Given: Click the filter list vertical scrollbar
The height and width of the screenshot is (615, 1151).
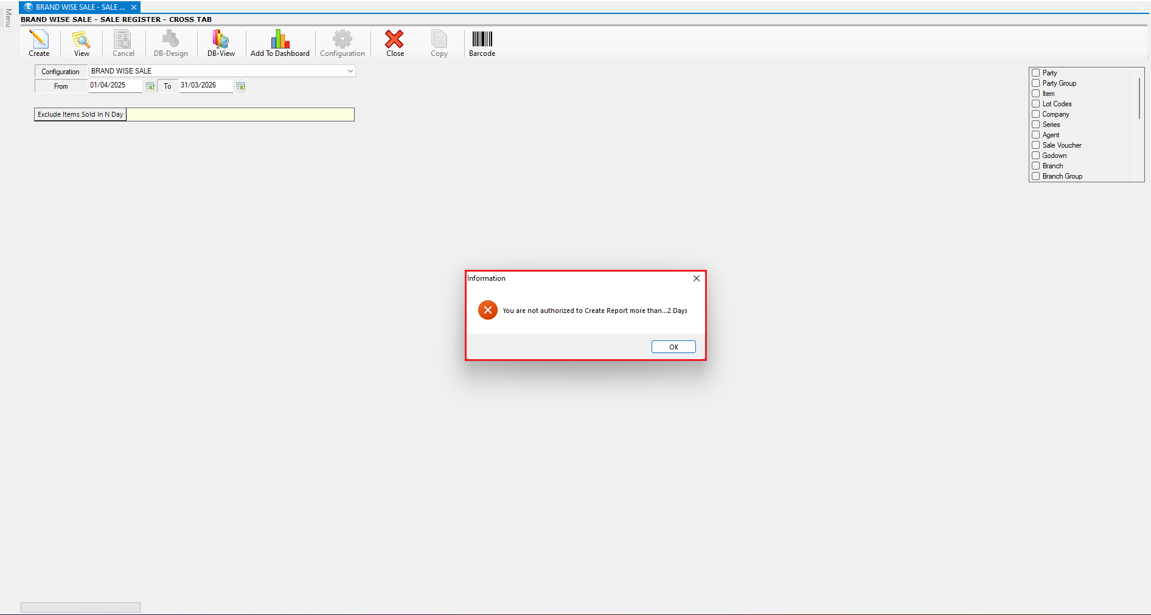Looking at the screenshot, I should tap(1139, 98).
